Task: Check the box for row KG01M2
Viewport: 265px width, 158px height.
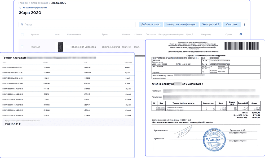Action: point(22,47)
